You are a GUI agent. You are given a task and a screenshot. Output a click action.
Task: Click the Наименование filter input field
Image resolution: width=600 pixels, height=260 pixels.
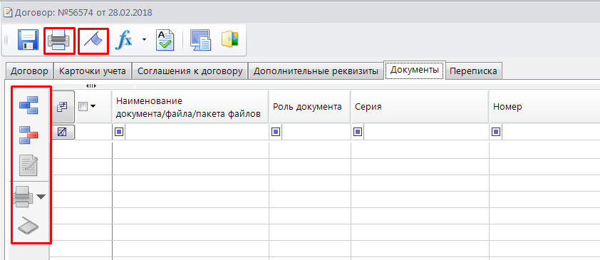(197, 132)
